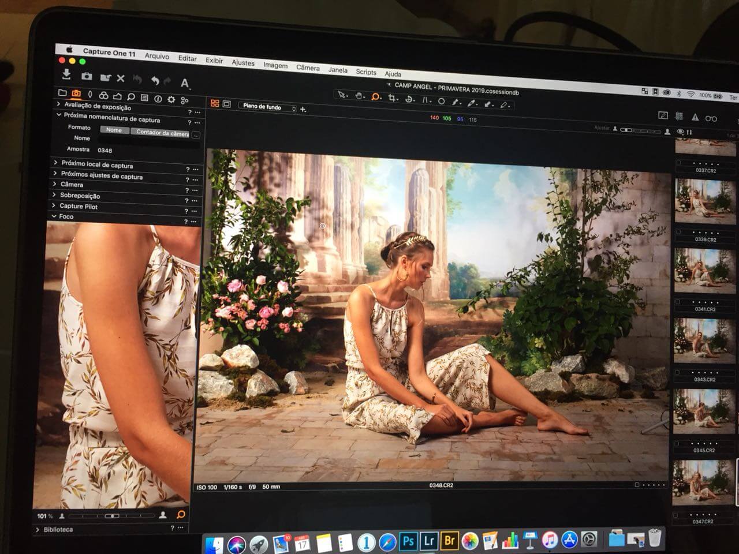
Task: Select the Annotations pencil tool
Action: pos(505,105)
